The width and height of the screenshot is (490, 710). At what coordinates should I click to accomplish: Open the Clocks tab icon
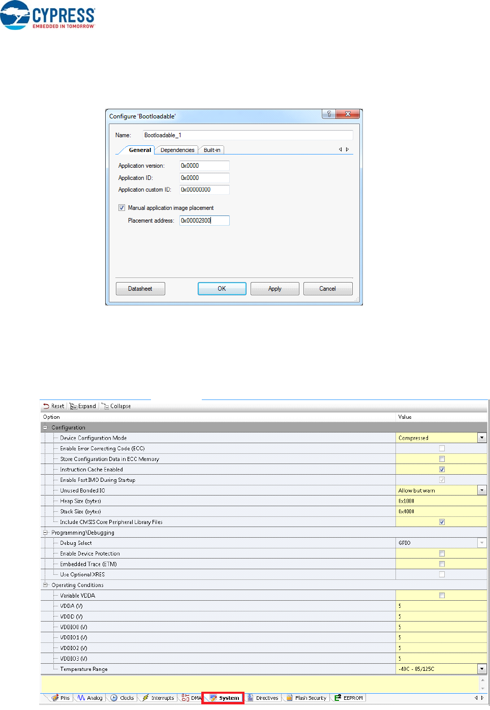114,698
